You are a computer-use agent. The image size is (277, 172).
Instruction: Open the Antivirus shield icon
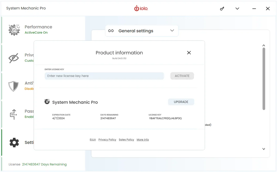(x=13, y=86)
